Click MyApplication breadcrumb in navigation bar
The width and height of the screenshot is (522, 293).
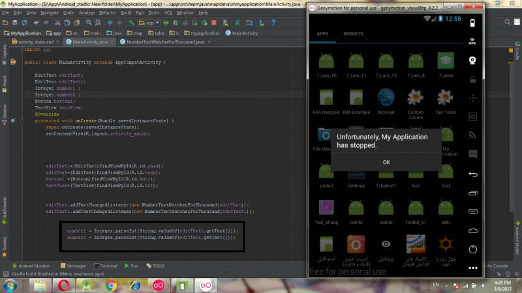(22, 33)
